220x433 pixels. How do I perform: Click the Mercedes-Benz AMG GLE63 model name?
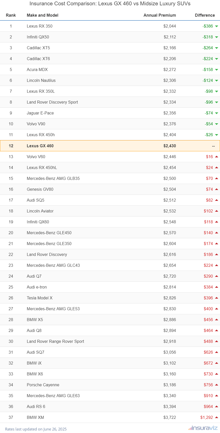point(53,396)
